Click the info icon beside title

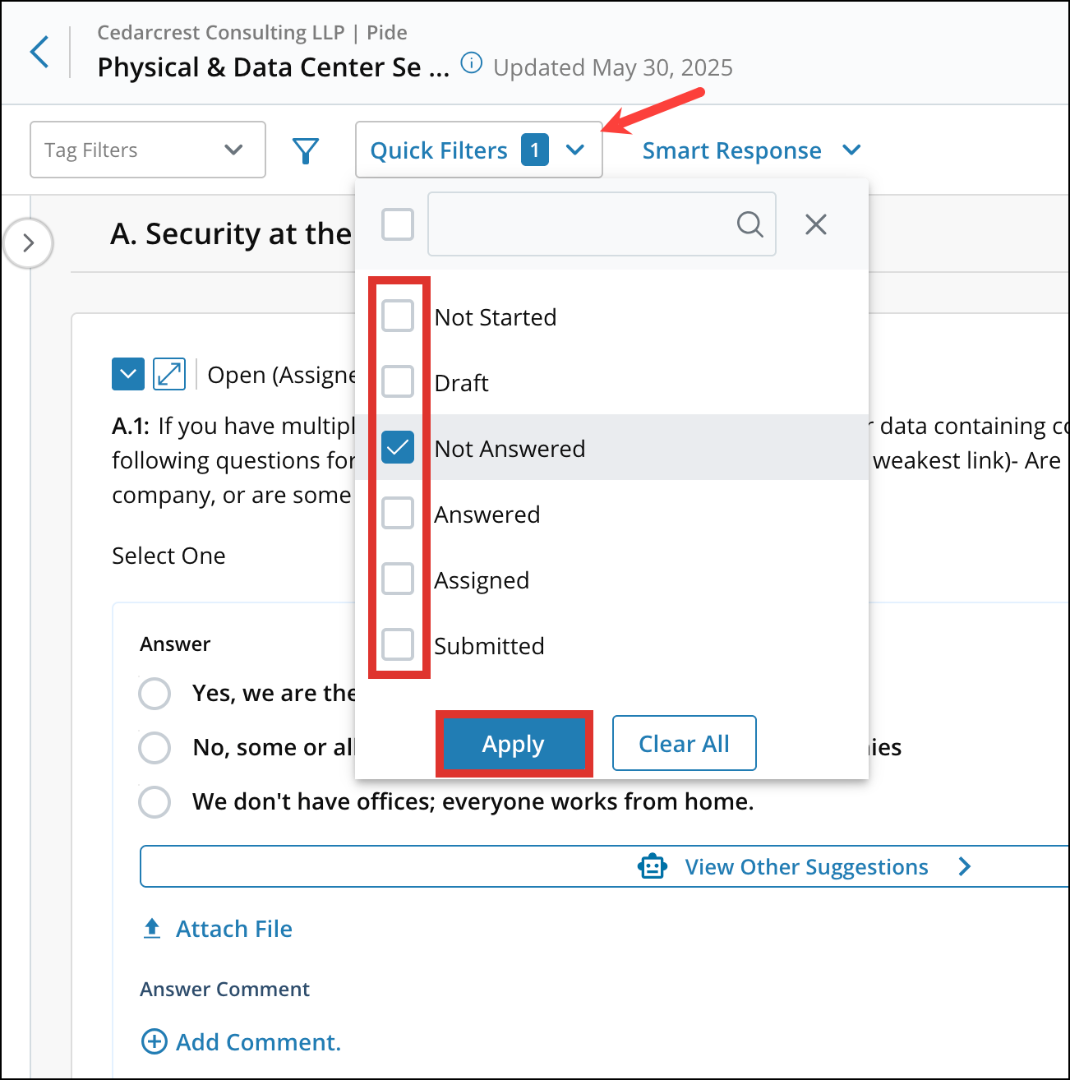(471, 63)
